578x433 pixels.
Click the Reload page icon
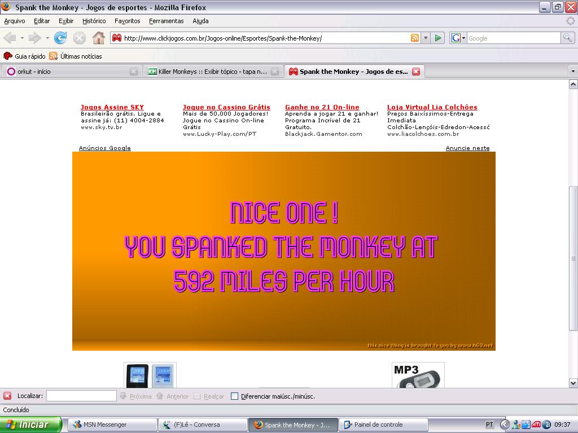click(60, 38)
